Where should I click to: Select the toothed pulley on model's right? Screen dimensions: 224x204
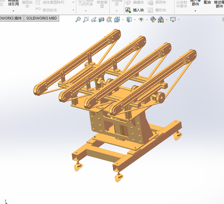tap(160, 98)
